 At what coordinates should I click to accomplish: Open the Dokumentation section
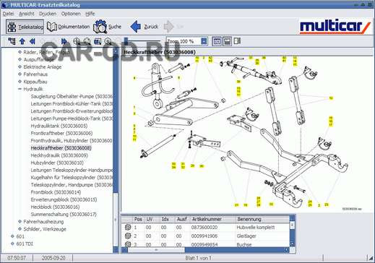pyautogui.click(x=68, y=27)
